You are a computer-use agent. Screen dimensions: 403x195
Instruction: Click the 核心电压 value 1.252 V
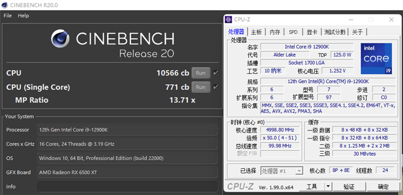coord(338,71)
